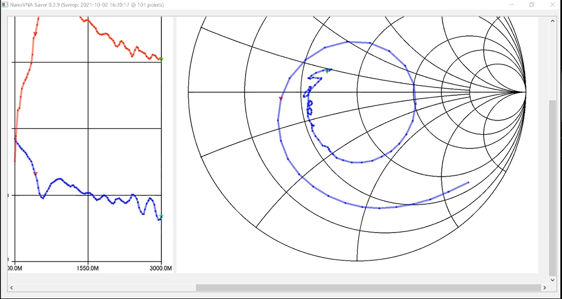
Task: Click green end marker on blue trace
Action: [161, 216]
